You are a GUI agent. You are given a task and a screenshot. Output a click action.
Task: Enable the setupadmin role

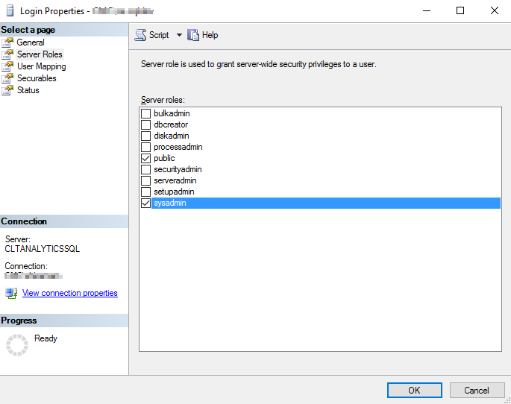click(145, 192)
